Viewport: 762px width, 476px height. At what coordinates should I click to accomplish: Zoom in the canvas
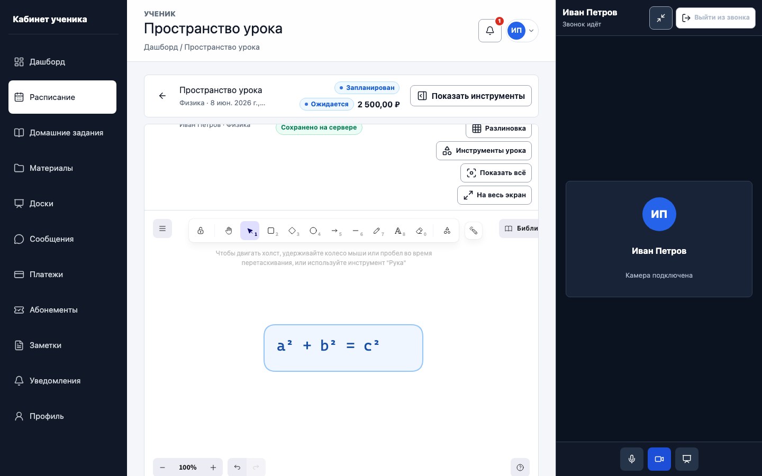(x=213, y=468)
